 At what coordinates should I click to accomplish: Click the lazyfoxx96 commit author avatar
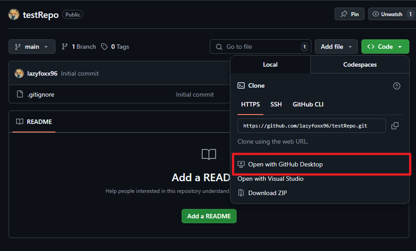point(19,73)
